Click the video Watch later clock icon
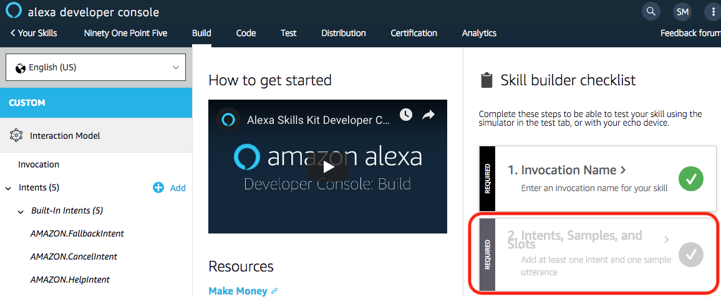 click(405, 115)
